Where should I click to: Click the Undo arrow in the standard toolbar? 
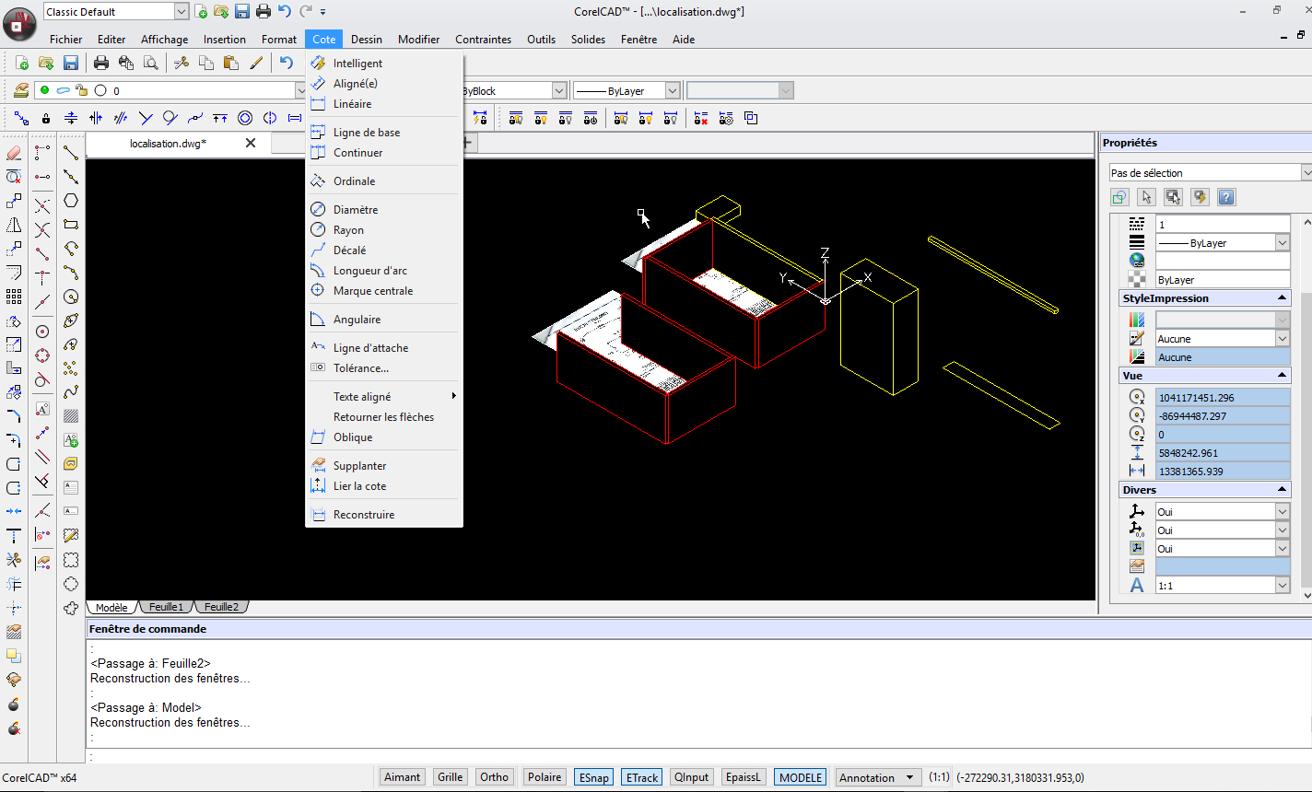click(287, 63)
